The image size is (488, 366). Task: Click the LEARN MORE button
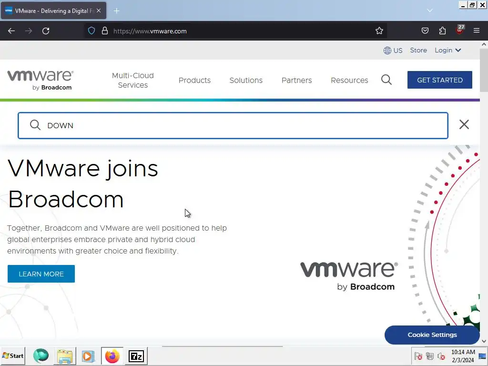click(41, 274)
